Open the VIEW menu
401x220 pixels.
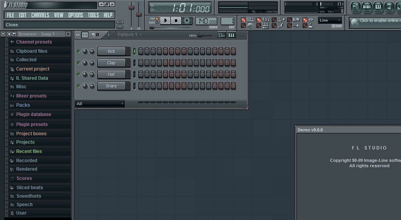(x=59, y=15)
